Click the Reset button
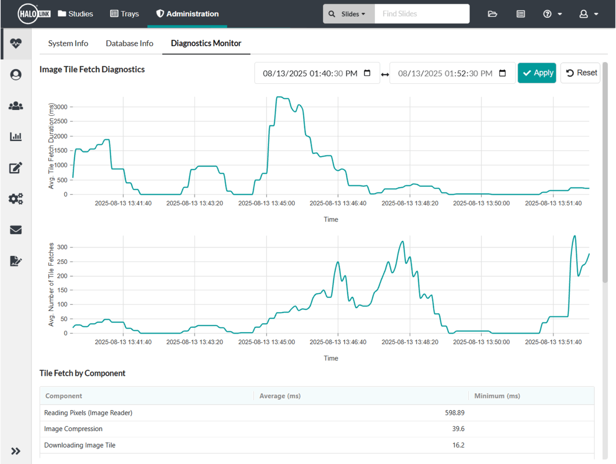Viewport: 616px width, 464px height. (580, 73)
